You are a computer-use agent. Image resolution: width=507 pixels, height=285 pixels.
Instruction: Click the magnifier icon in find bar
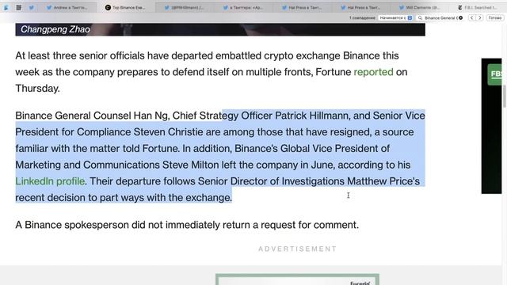tap(420, 17)
